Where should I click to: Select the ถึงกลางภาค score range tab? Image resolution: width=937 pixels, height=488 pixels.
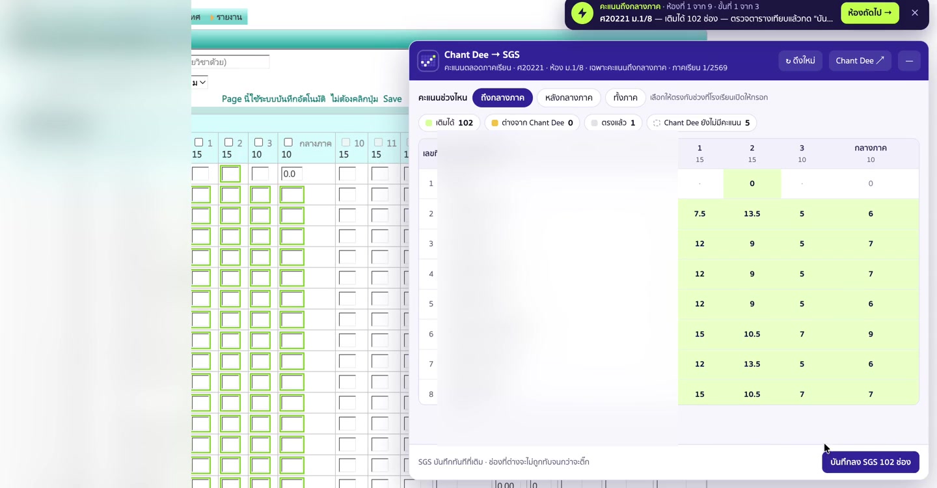(x=502, y=98)
